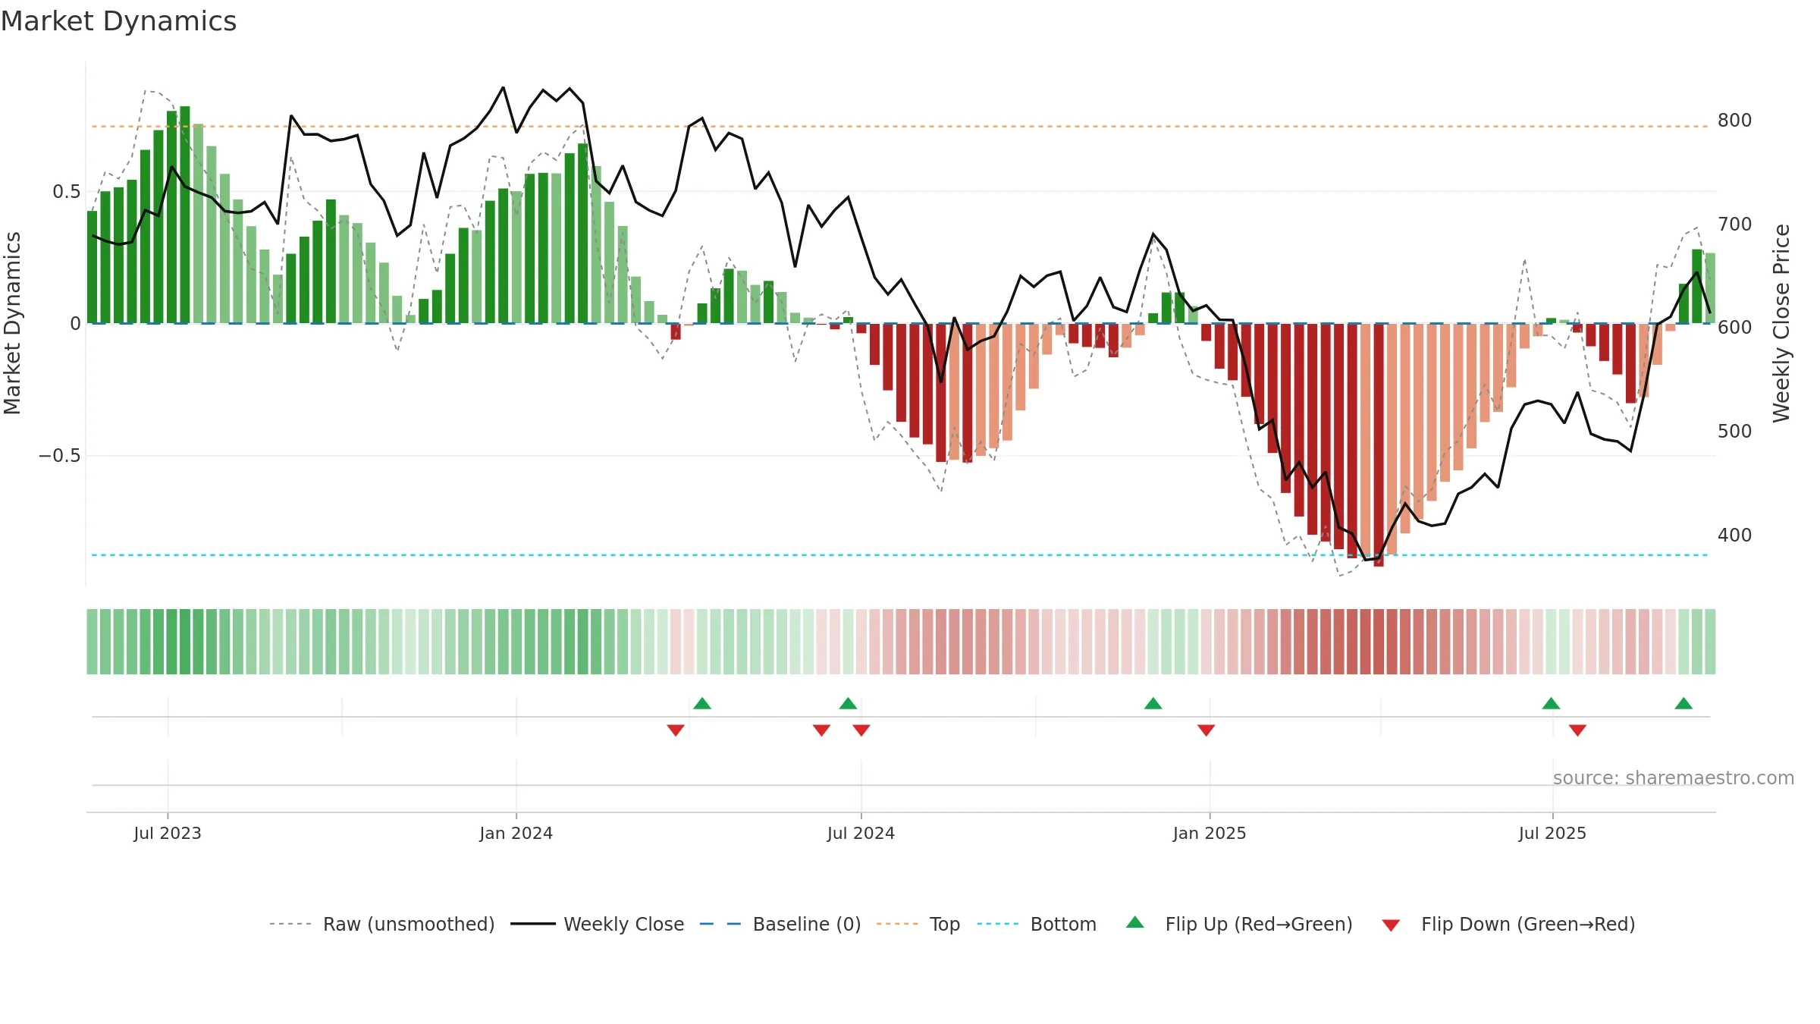Click the 800 price axis label
1820x1024 pixels.
[1735, 120]
